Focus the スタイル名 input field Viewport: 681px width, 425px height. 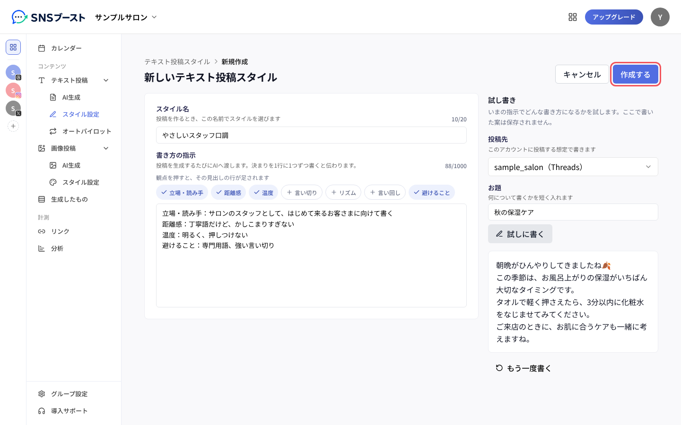pos(311,135)
